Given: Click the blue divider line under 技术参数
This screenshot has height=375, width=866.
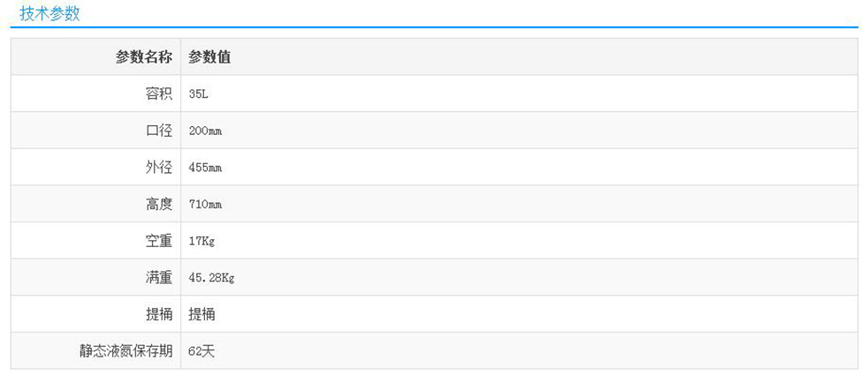Looking at the screenshot, I should tap(433, 27).
